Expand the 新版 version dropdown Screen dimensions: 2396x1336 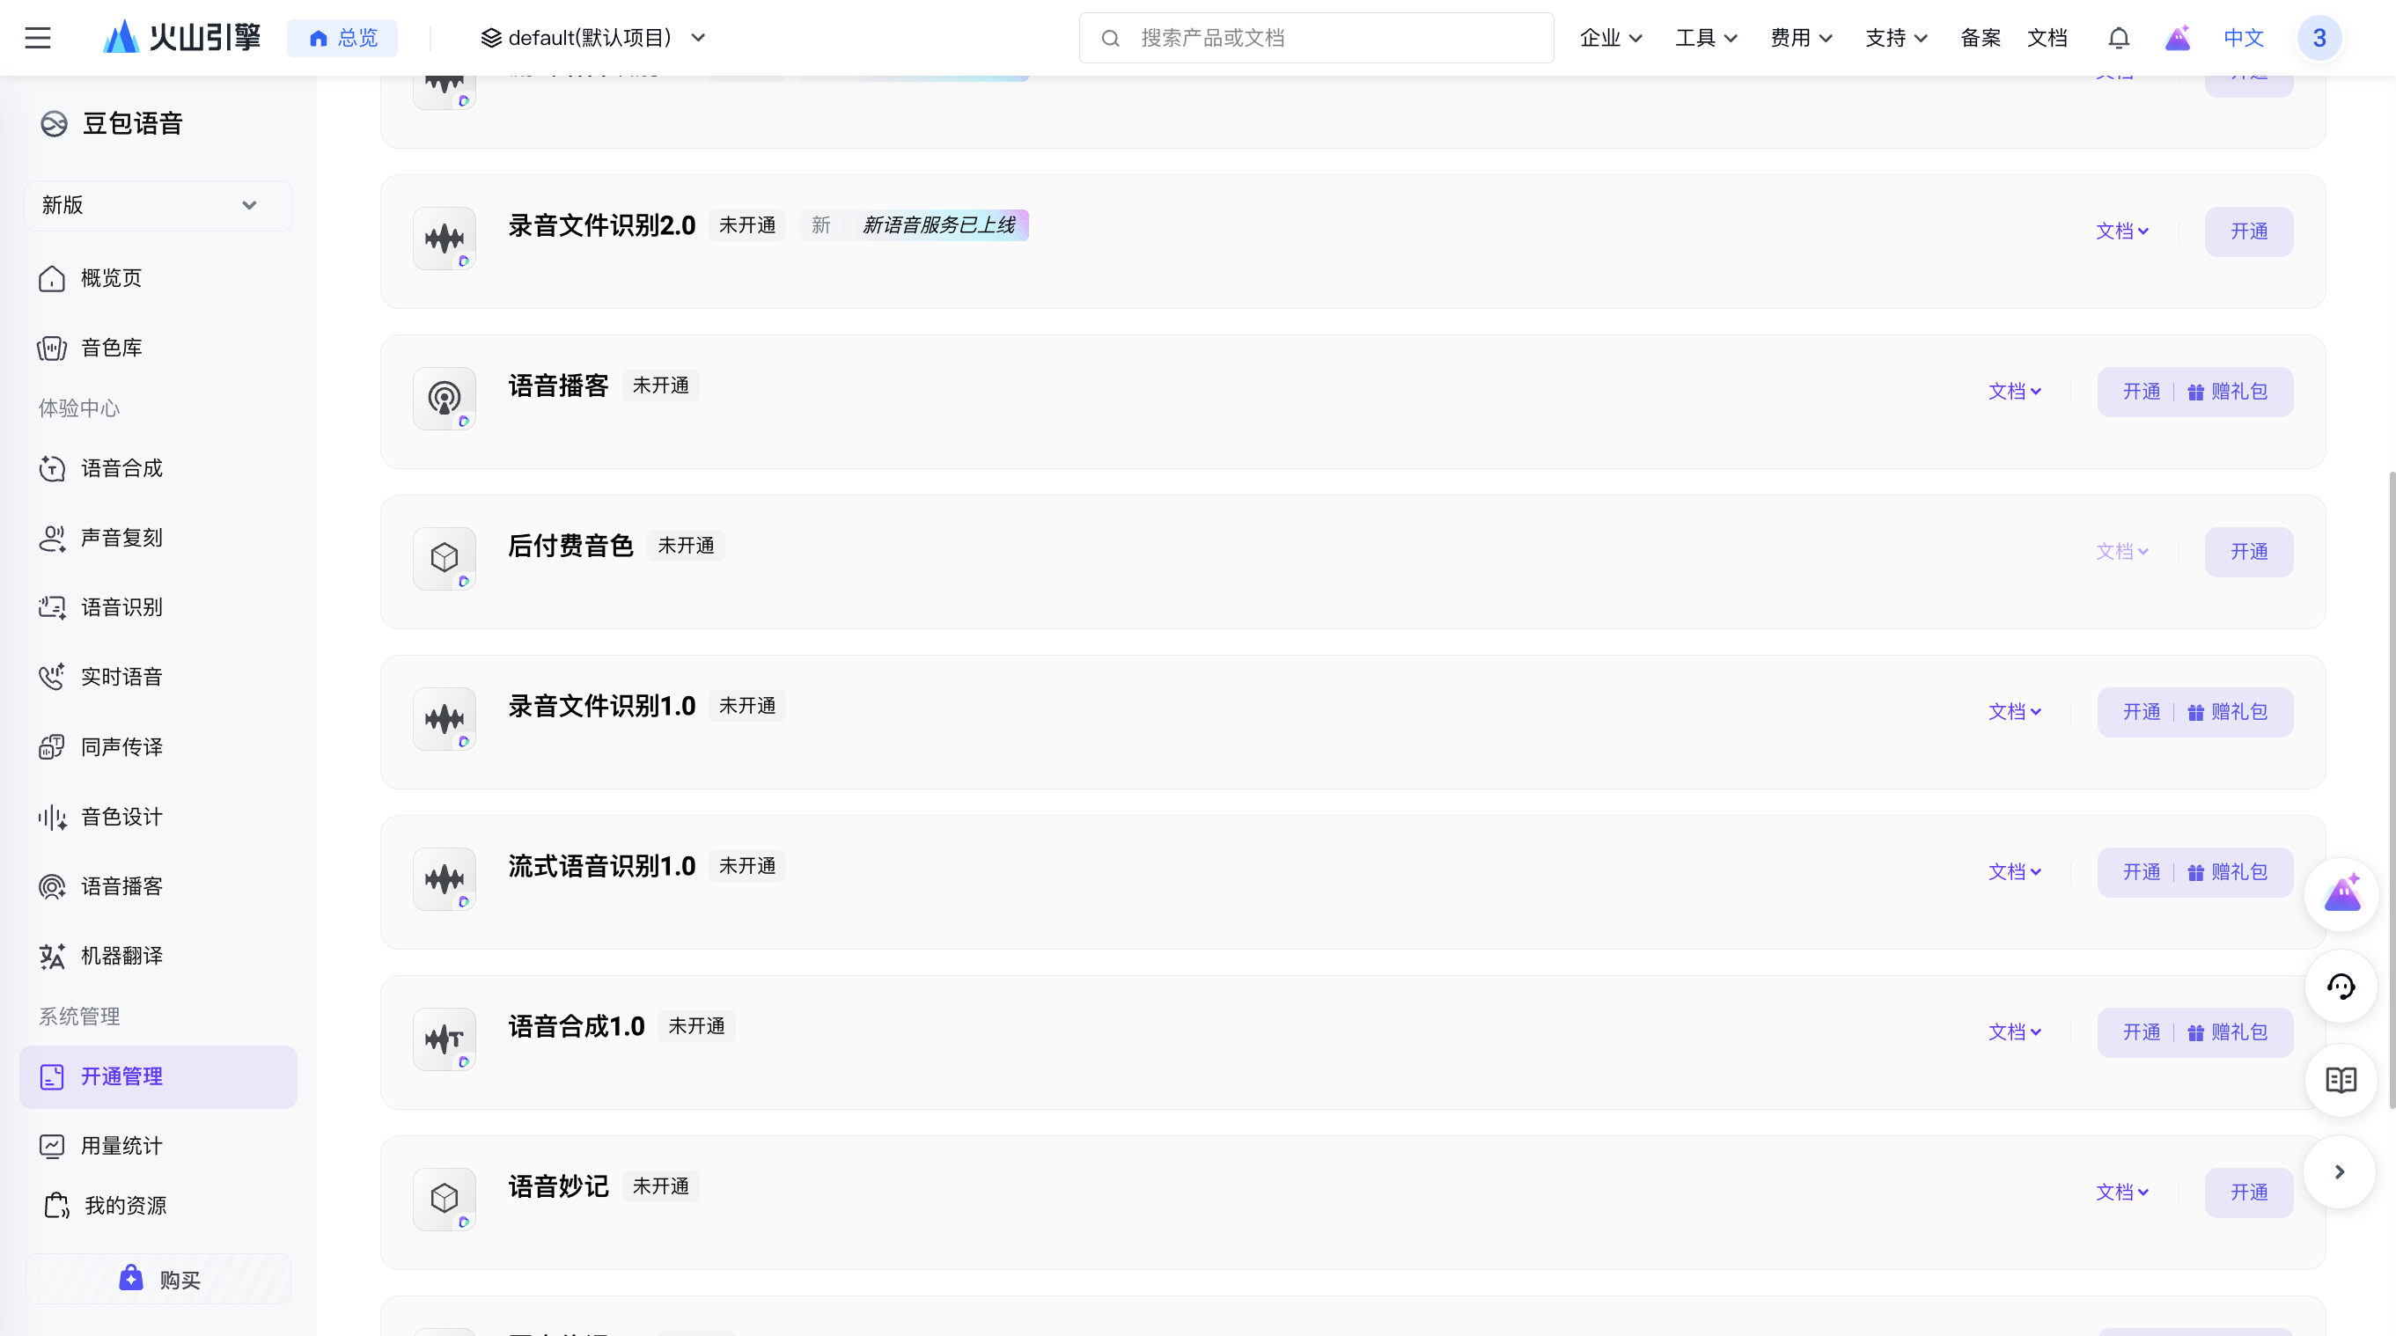click(x=158, y=205)
